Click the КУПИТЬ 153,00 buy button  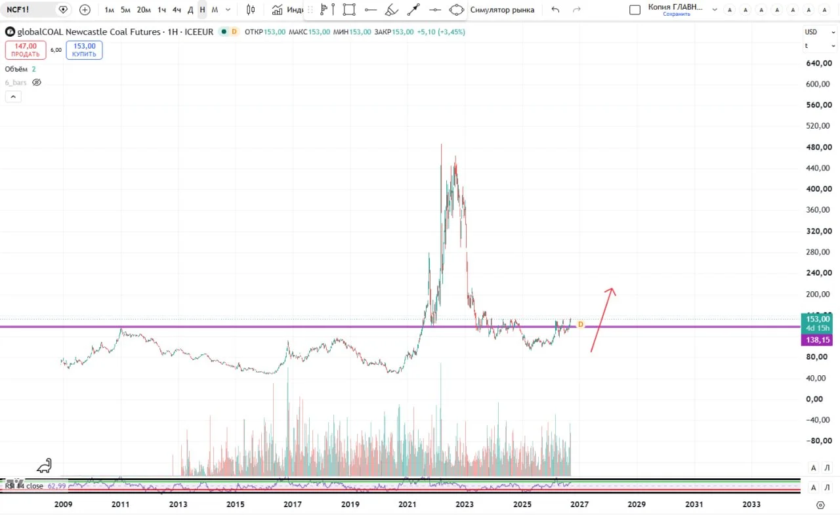click(x=85, y=50)
